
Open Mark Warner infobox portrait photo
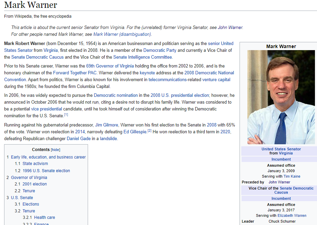click(x=281, y=97)
